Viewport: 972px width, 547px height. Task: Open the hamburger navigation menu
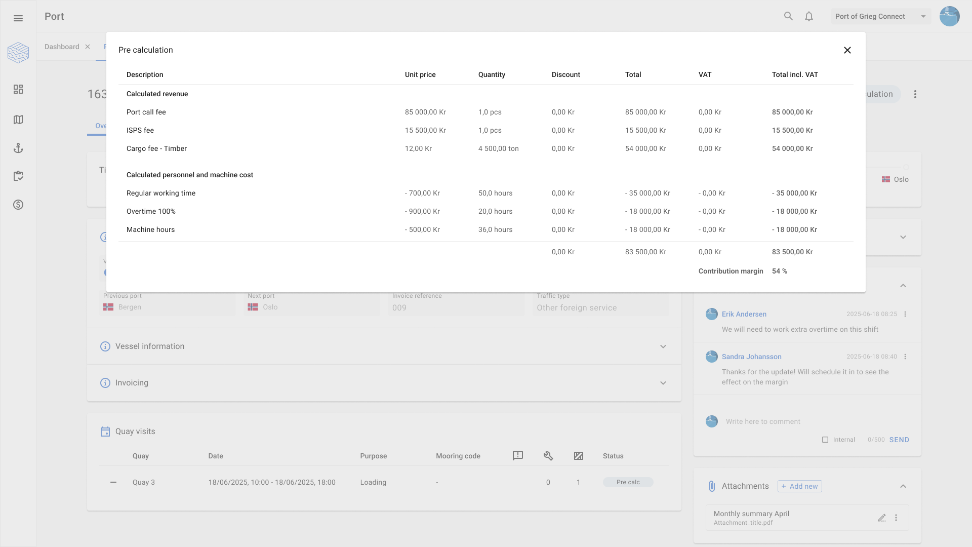coord(18,18)
